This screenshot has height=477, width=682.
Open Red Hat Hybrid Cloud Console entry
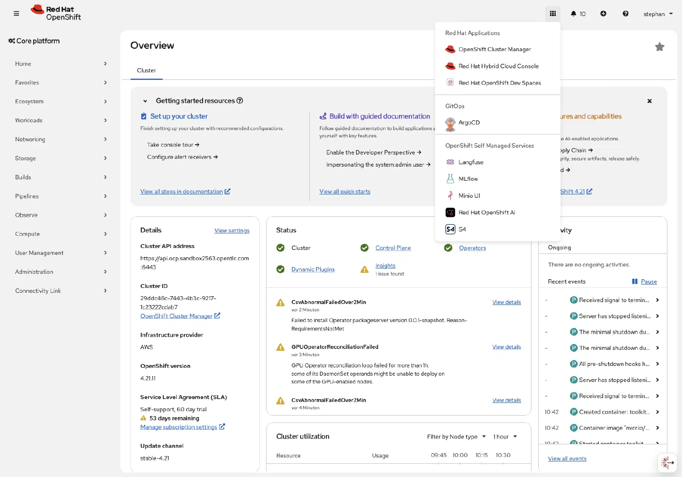pos(498,66)
